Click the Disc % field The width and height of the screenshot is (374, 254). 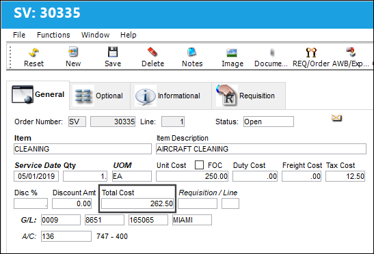pyautogui.click(x=31, y=203)
